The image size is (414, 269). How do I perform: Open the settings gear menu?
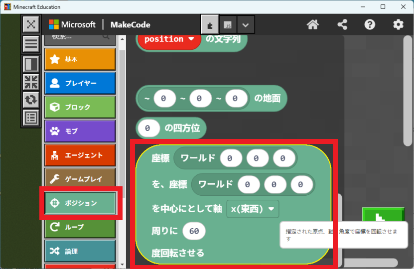click(398, 25)
